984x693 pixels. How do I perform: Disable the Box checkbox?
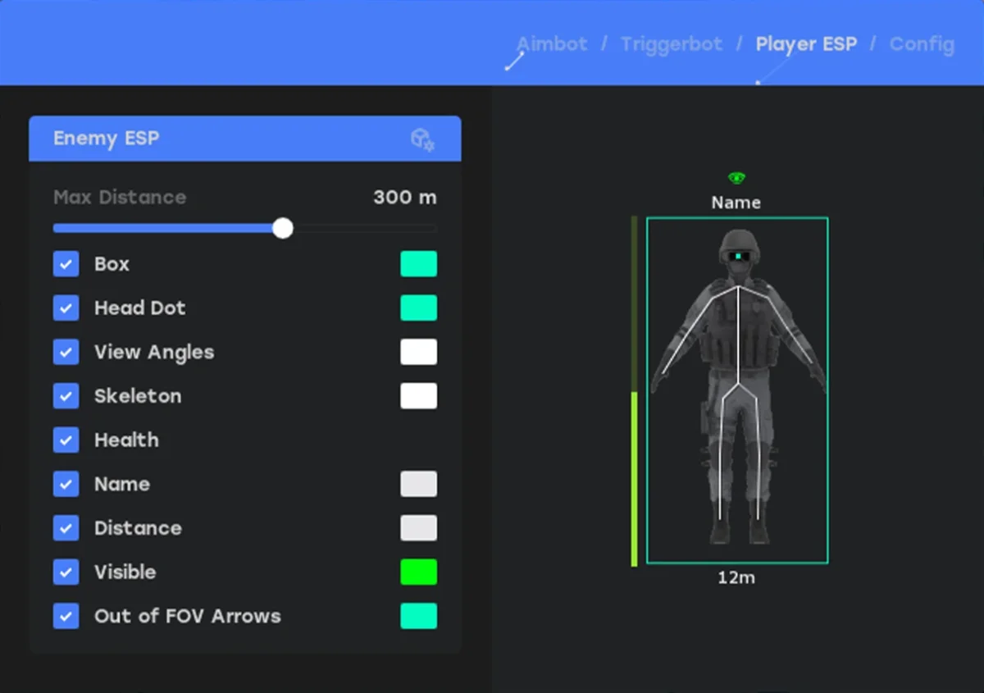tap(66, 264)
